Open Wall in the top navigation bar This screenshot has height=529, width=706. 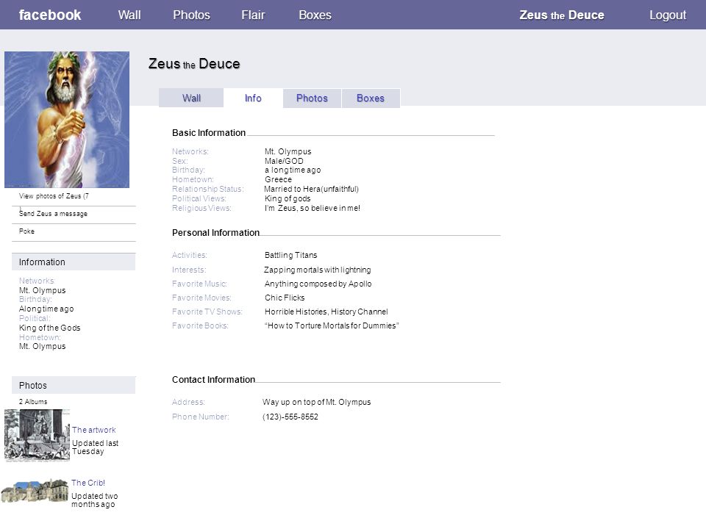pos(129,15)
